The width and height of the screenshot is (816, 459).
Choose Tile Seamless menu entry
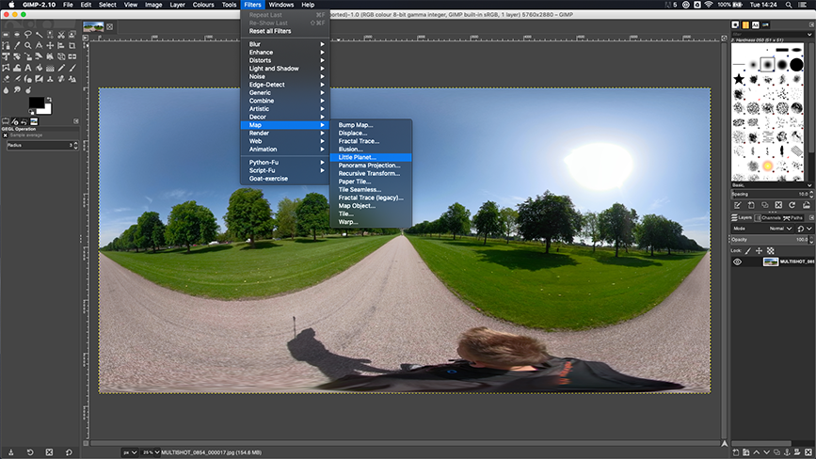[371, 190]
